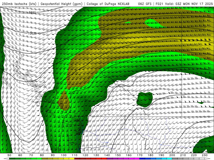Select the dark gray swatch starting at 200

[x=175, y=159]
